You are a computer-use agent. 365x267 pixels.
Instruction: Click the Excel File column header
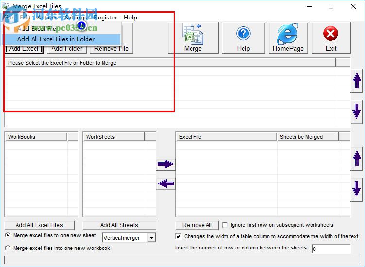pyautogui.click(x=226, y=137)
